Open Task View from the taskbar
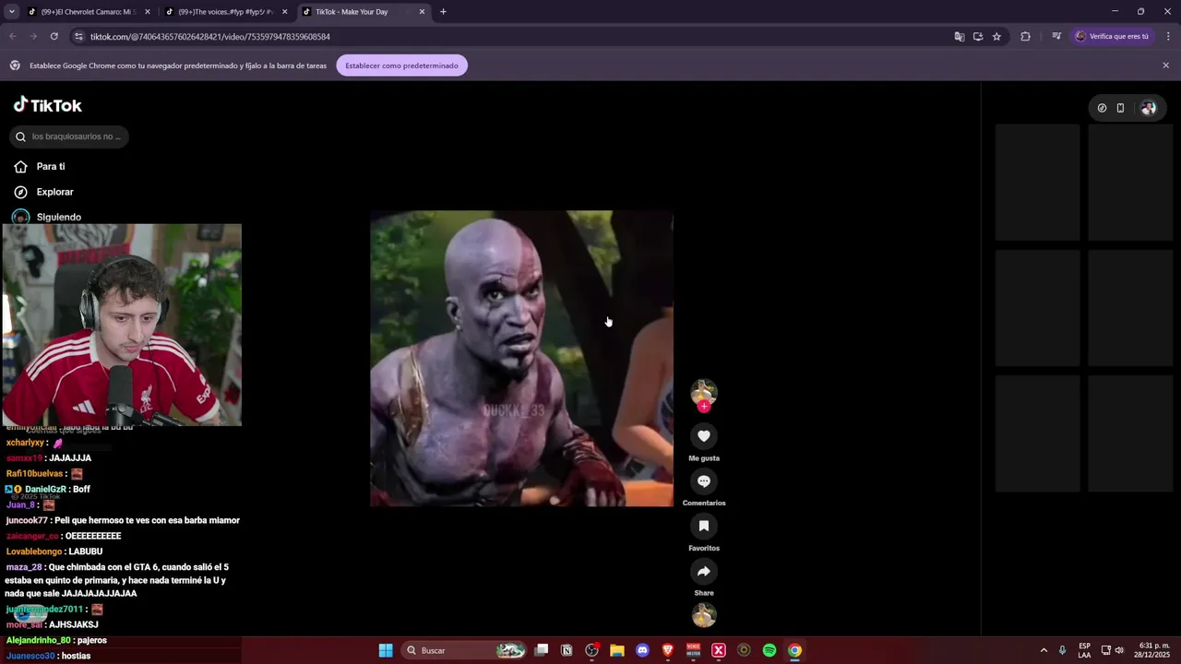Image resolution: width=1181 pixels, height=664 pixels. click(x=542, y=650)
